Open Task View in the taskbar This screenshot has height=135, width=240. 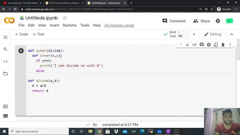click(81, 132)
